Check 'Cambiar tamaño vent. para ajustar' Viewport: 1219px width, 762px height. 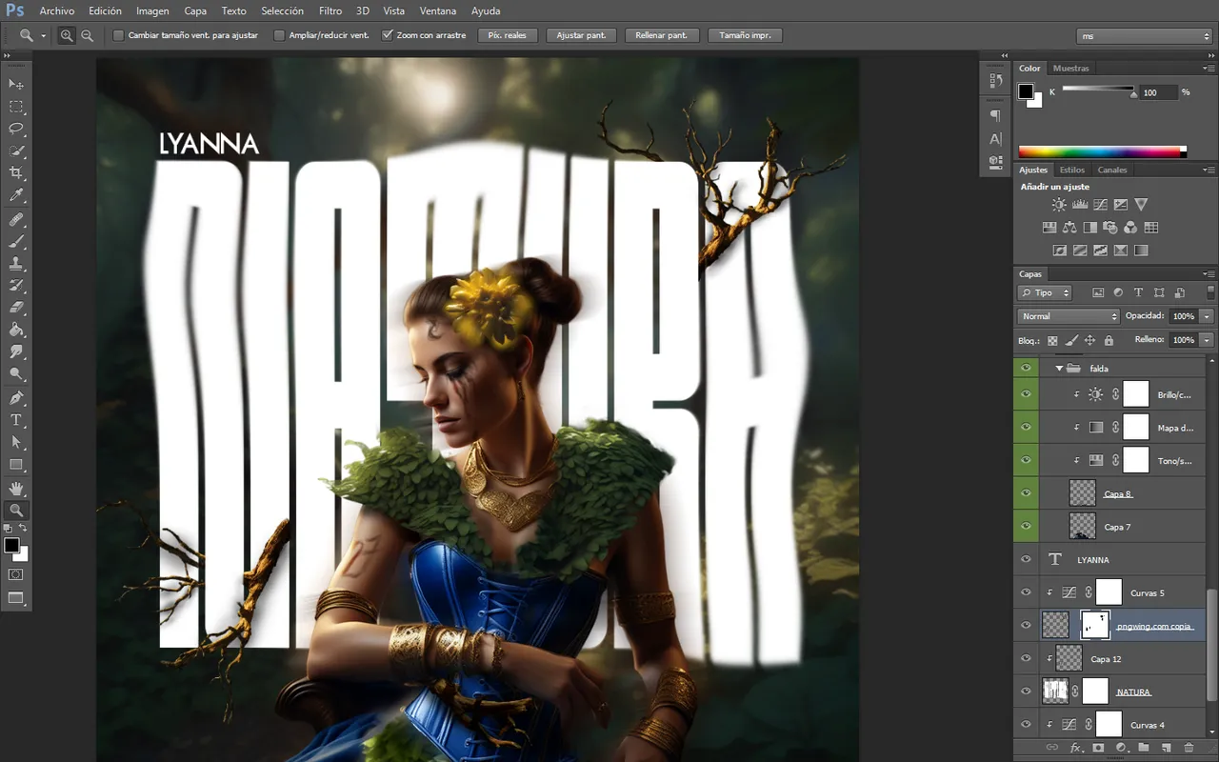[118, 35]
